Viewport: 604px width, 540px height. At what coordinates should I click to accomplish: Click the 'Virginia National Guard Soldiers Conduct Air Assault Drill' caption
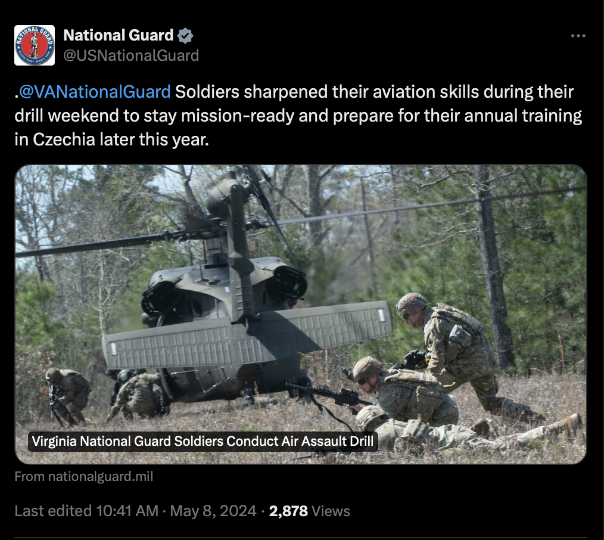point(203,441)
